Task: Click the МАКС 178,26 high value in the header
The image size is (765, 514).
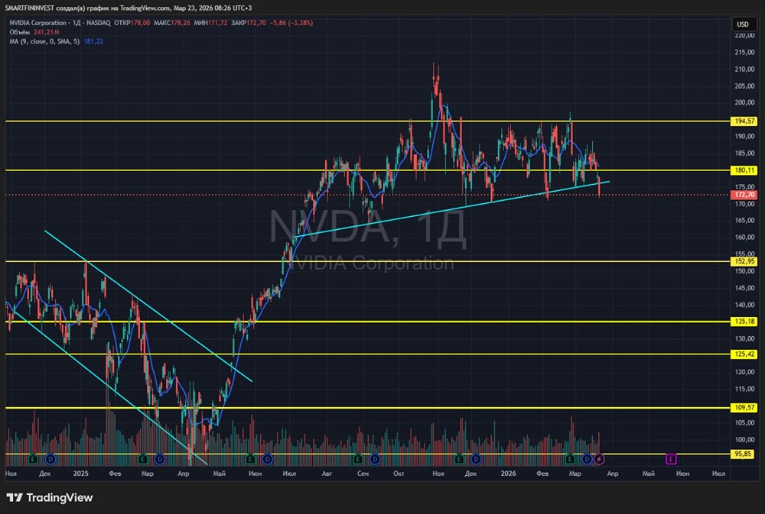Action: (171, 22)
